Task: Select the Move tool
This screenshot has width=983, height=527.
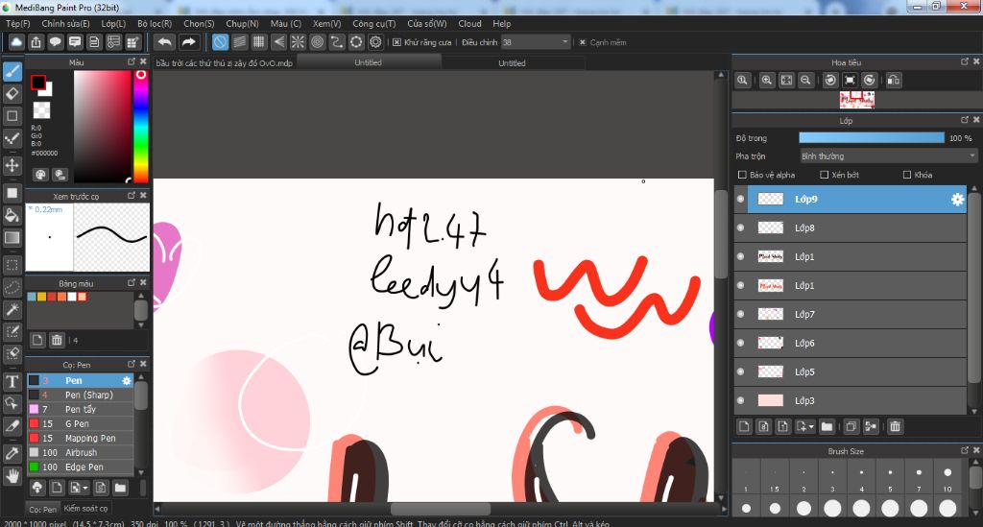Action: (12, 165)
